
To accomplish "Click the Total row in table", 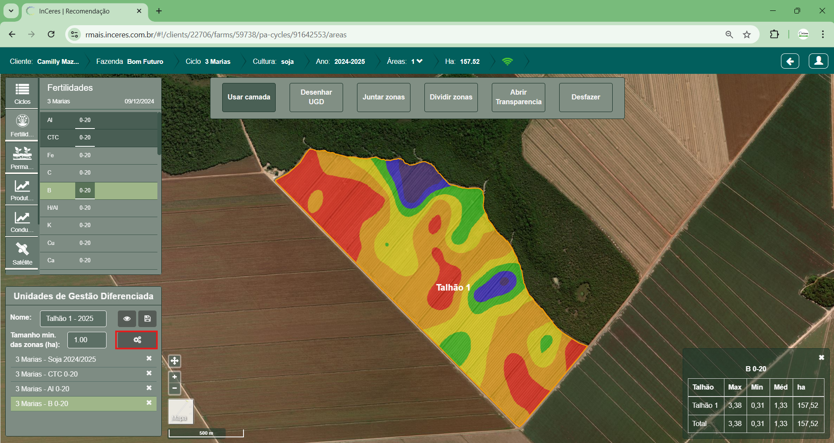I will coord(756,423).
